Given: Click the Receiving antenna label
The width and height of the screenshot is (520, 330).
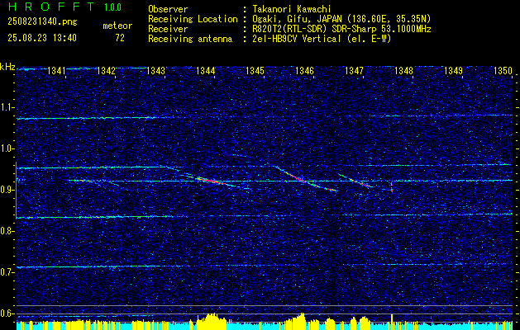Looking at the screenshot, I should coord(190,39).
